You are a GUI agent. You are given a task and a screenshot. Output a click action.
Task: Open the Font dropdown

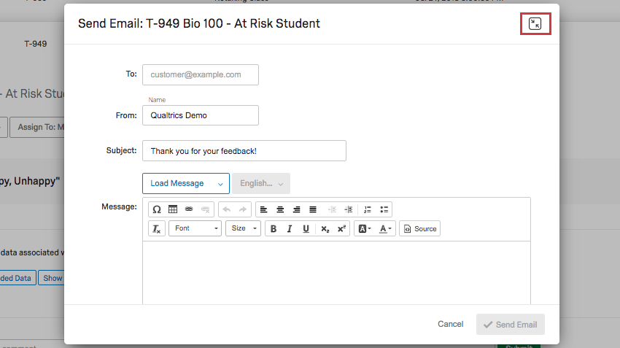(x=196, y=228)
